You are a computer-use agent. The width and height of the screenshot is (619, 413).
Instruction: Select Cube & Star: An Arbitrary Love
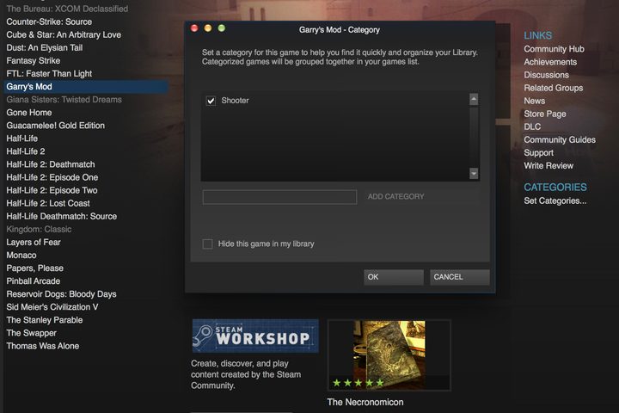tap(64, 34)
